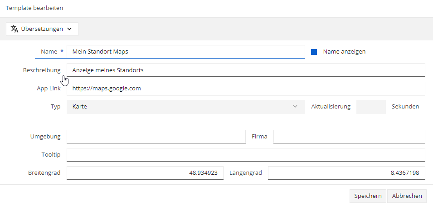Click the Abbrechen button
The width and height of the screenshot is (433, 207).
pos(407,196)
